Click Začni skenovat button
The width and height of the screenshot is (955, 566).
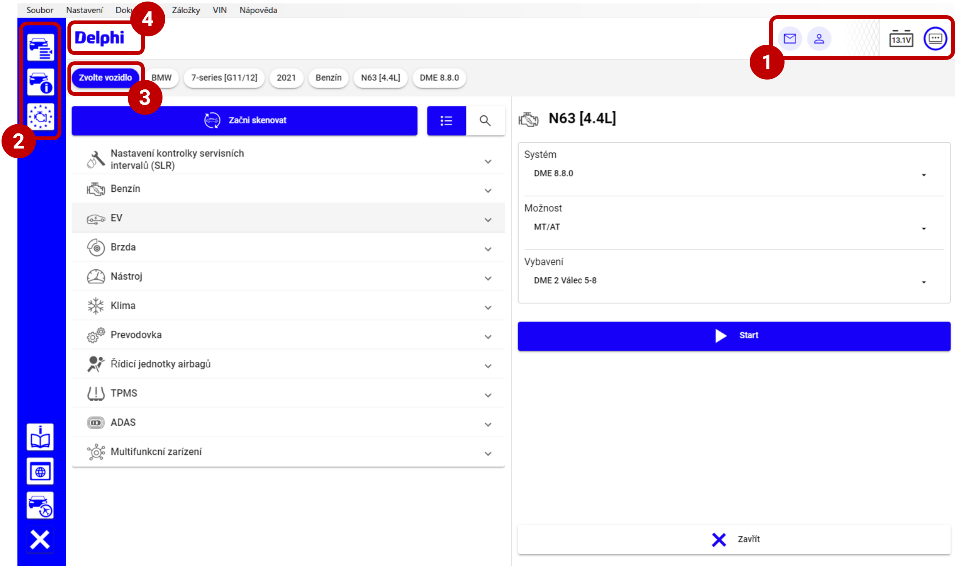(244, 121)
